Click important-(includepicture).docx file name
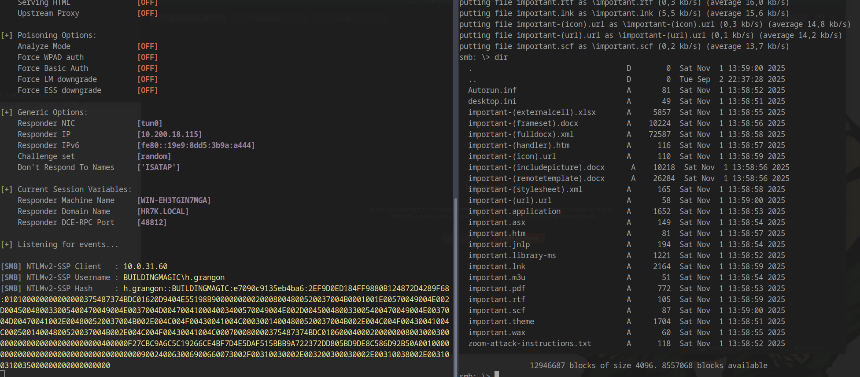860x377 pixels. coord(536,167)
